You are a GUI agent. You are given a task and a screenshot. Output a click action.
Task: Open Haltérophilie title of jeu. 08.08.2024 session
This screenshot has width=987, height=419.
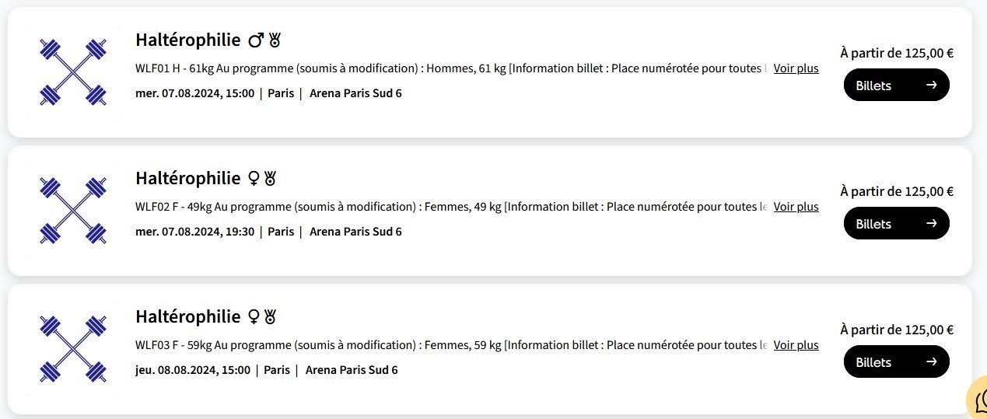(188, 316)
